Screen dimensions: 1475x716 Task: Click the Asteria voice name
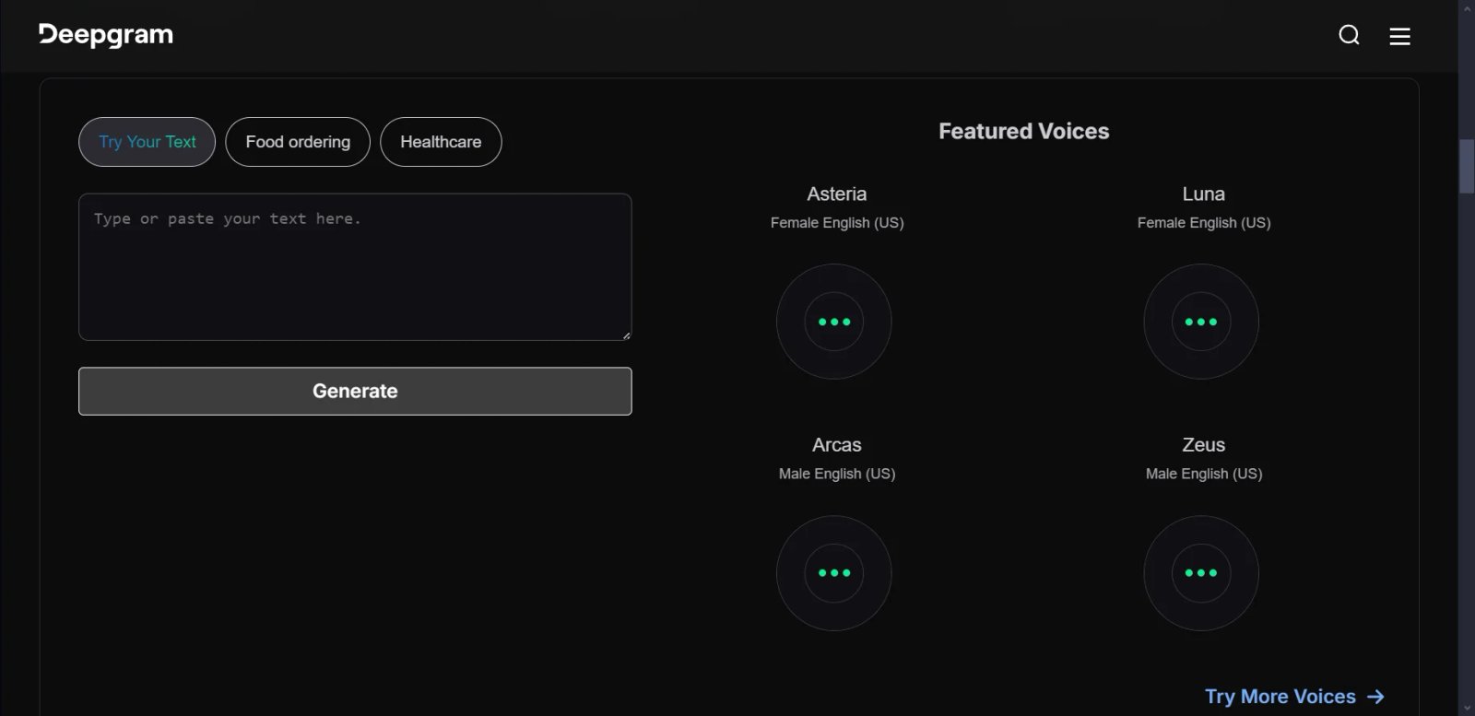point(837,194)
